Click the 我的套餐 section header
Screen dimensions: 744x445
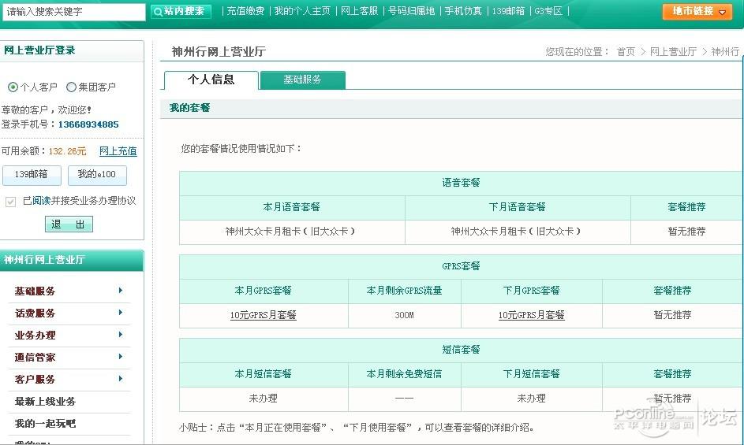pos(190,108)
